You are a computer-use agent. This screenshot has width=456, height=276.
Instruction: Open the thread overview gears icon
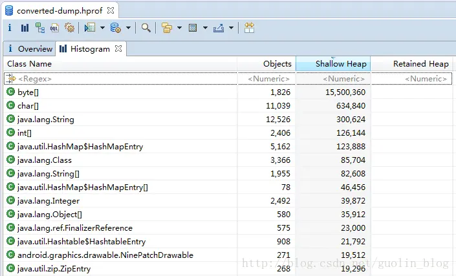pyautogui.click(x=69, y=28)
